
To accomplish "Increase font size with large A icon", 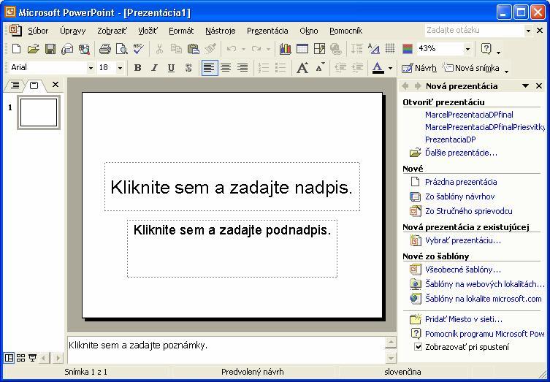I will [x=302, y=68].
